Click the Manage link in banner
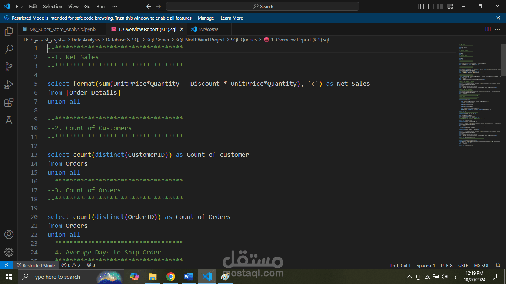 click(206, 18)
